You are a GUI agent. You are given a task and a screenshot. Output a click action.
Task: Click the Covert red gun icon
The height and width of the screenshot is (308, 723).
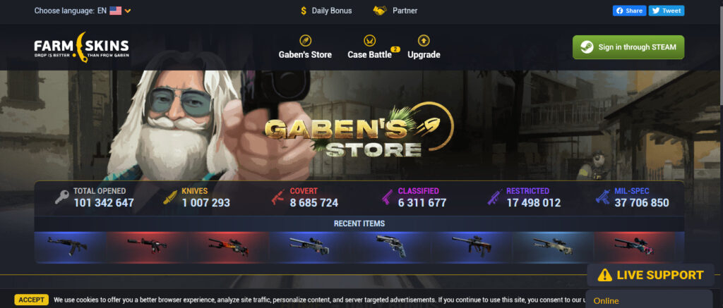coord(278,197)
